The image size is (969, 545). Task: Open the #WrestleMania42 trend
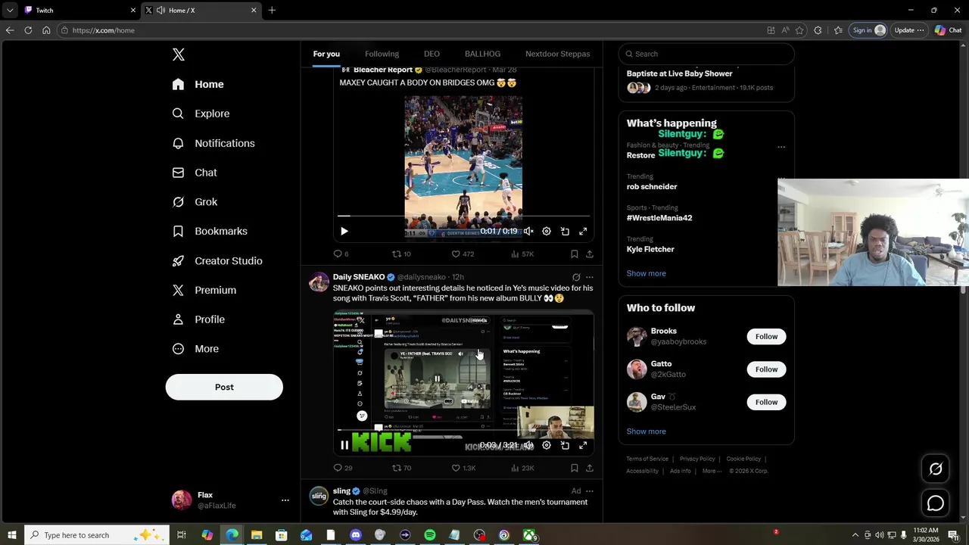(x=659, y=218)
